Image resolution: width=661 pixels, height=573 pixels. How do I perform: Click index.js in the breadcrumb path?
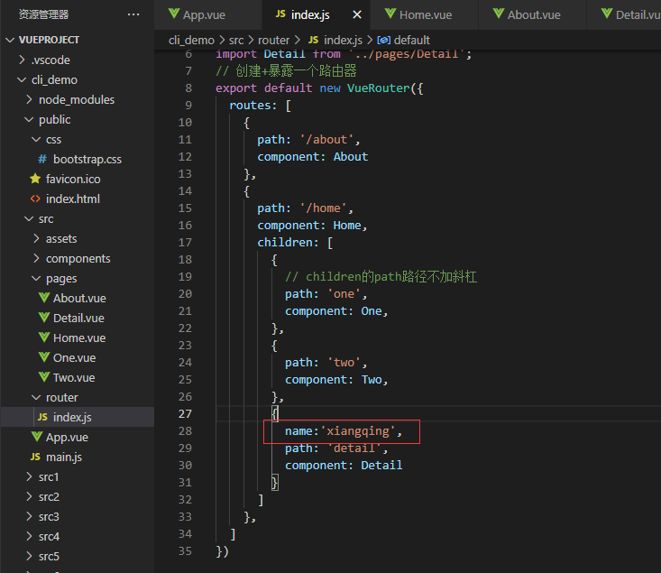(x=343, y=40)
